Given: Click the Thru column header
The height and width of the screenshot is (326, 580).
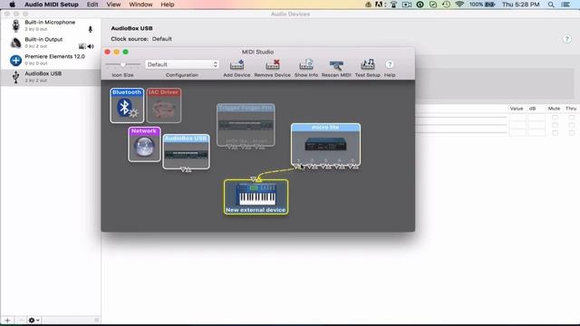Looking at the screenshot, I should pos(571,109).
